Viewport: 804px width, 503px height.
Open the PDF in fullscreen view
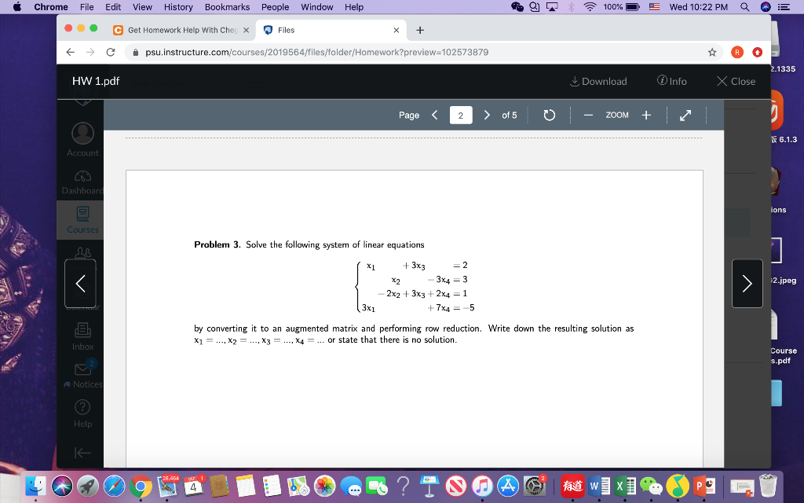click(685, 115)
